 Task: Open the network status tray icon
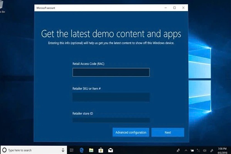(x=198, y=151)
